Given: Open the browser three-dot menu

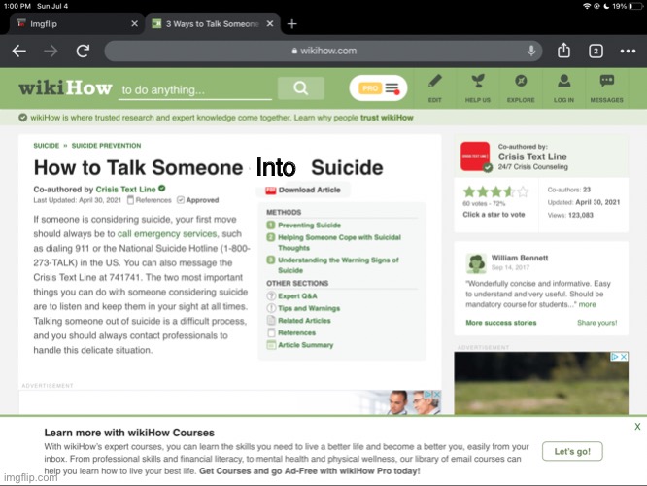Looking at the screenshot, I should tap(628, 52).
